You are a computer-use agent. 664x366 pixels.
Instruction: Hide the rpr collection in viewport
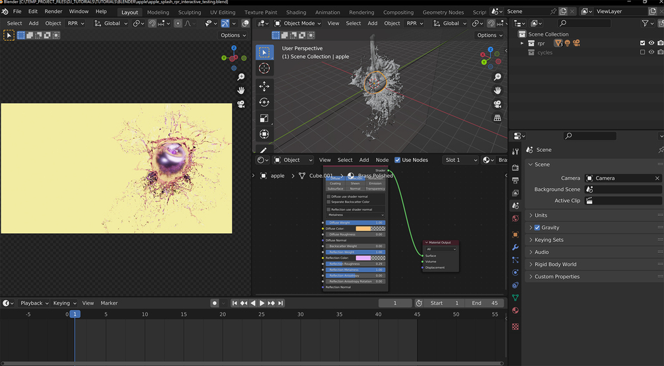tap(651, 43)
